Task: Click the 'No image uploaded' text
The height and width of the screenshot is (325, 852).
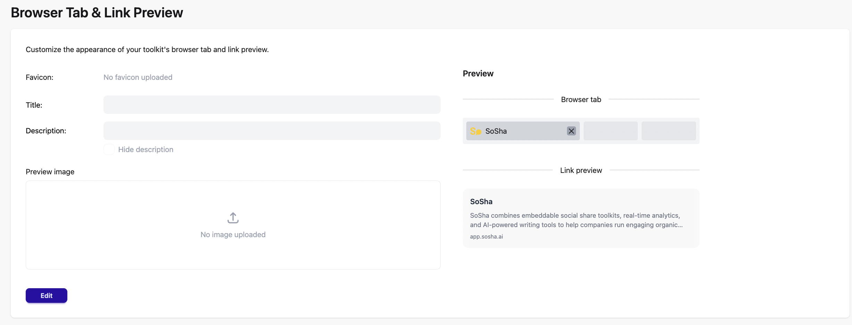Action: [x=233, y=235]
